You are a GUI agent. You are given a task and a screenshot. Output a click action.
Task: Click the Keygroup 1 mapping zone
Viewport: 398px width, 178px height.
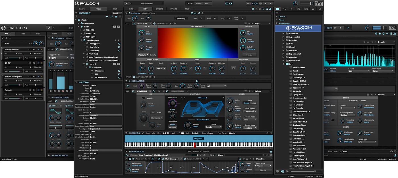pyautogui.click(x=199, y=138)
